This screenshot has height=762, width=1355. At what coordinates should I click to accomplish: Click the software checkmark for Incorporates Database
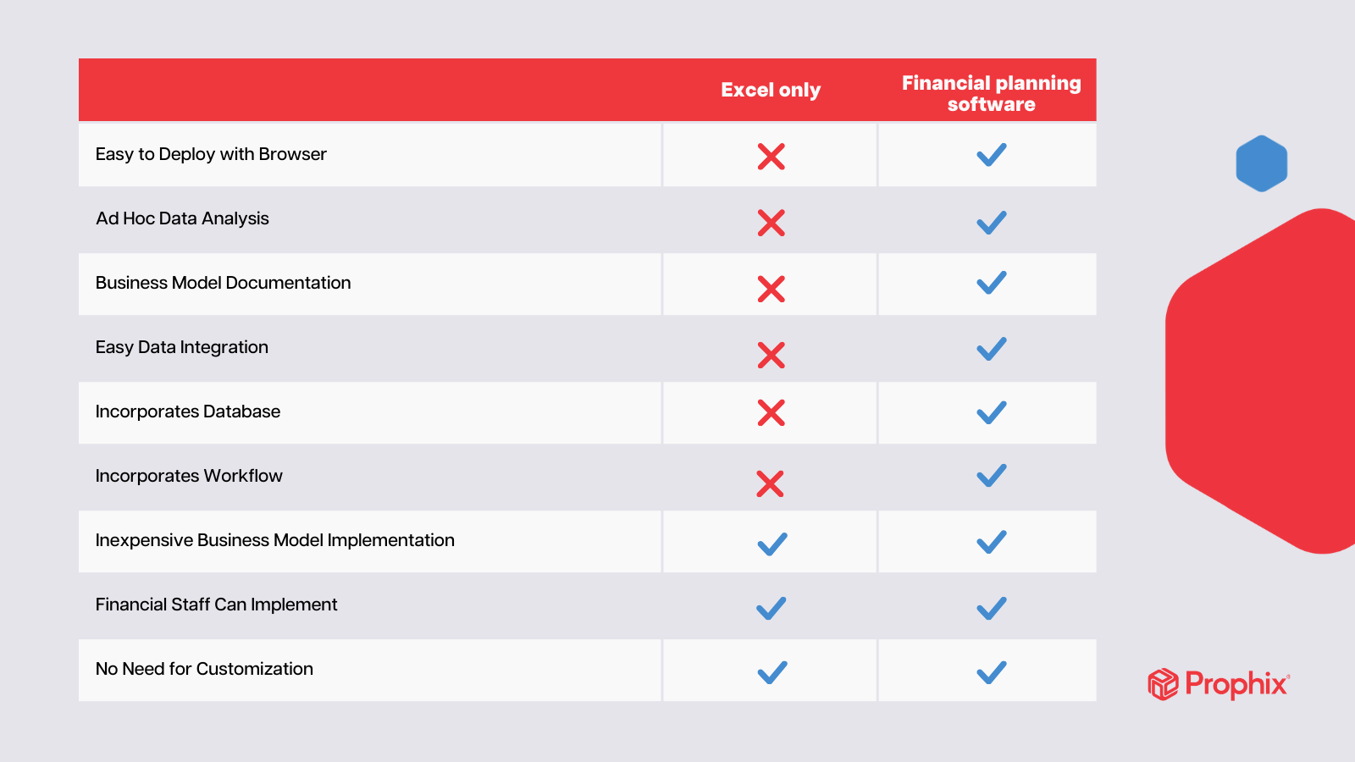click(x=991, y=412)
